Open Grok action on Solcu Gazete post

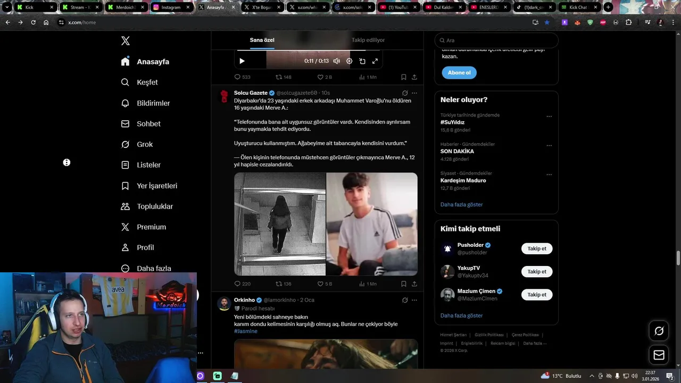(x=405, y=93)
